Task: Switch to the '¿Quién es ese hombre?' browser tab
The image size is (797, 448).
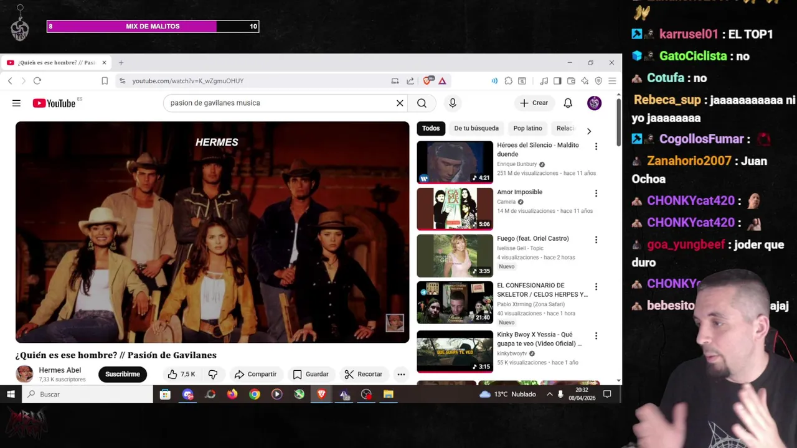Action: 56,63
